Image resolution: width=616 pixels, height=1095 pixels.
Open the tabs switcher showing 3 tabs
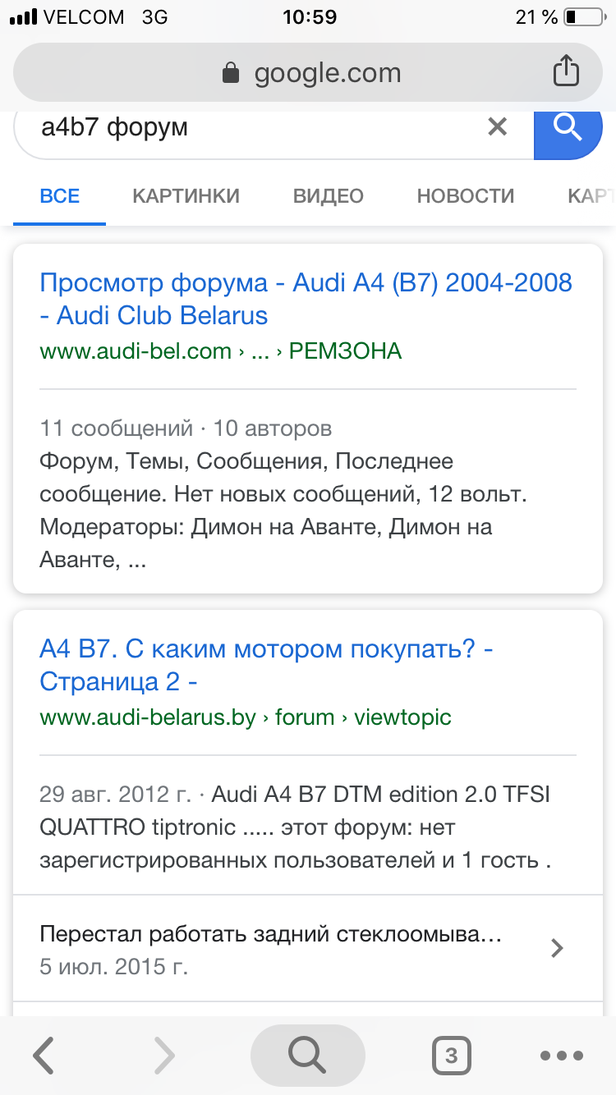(x=451, y=1056)
